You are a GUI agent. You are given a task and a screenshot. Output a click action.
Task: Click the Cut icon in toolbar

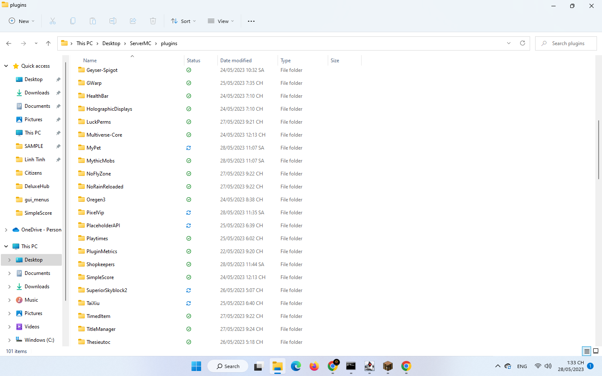(53, 21)
